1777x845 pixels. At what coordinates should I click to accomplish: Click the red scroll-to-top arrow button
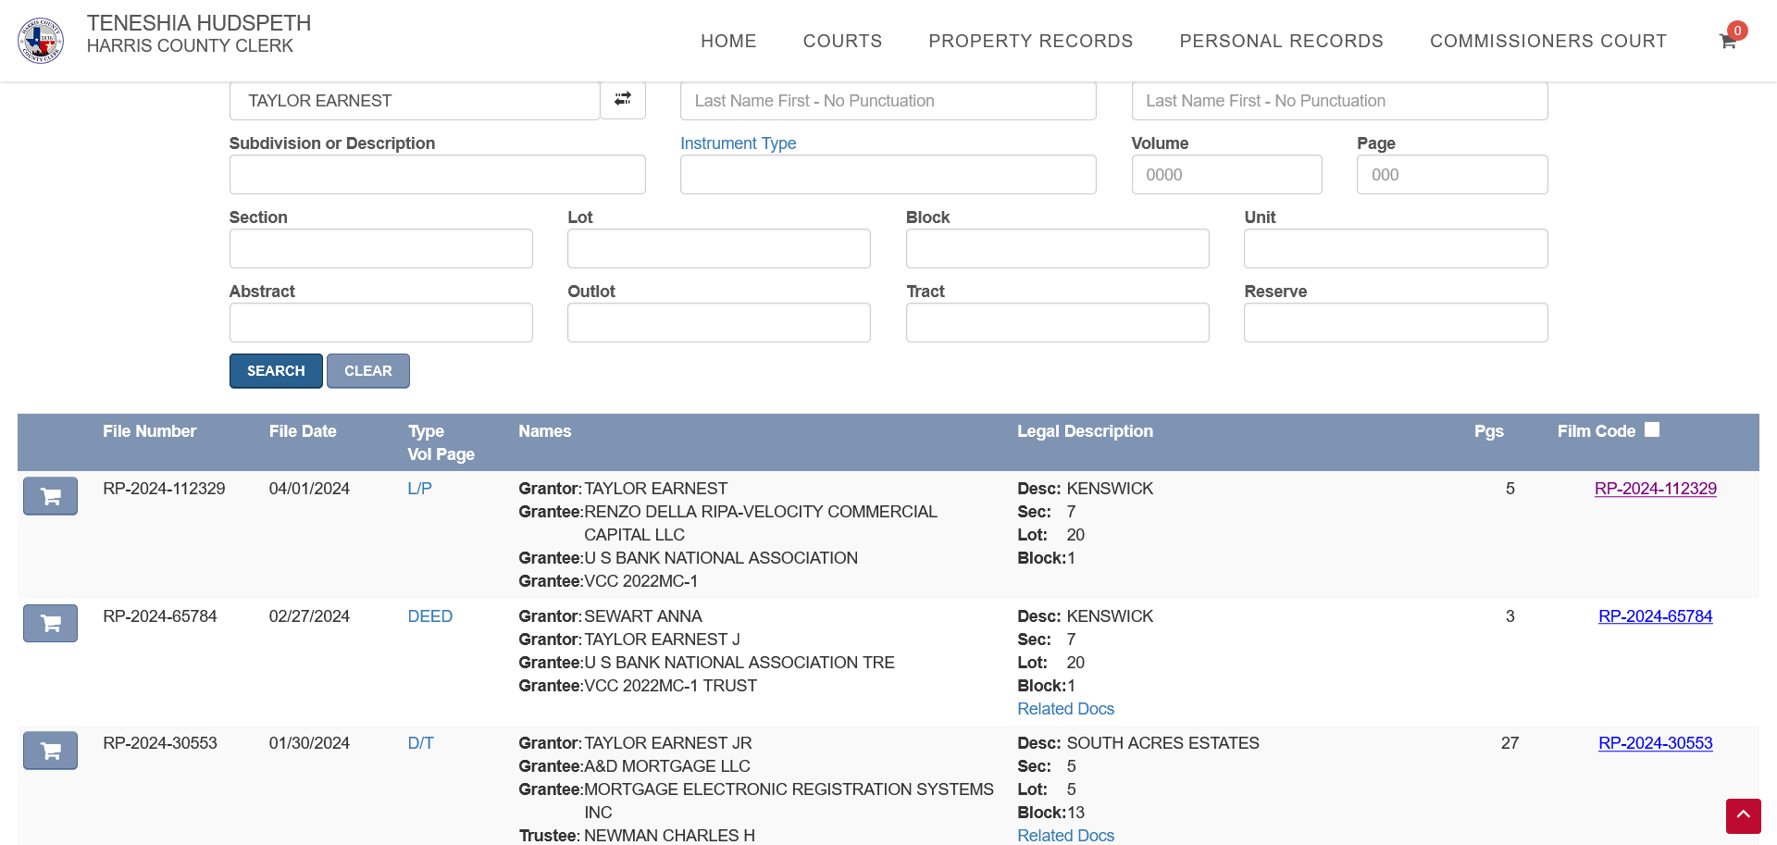coord(1743,816)
